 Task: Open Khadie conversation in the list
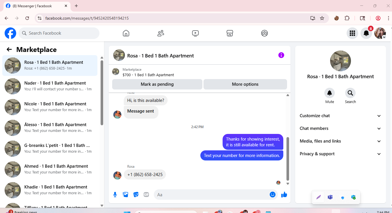pos(50,190)
